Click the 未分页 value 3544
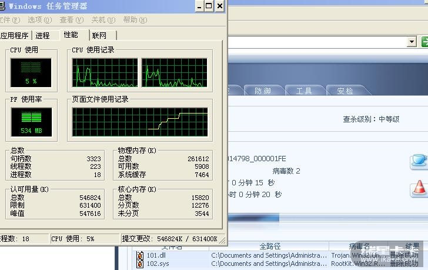 (202, 214)
